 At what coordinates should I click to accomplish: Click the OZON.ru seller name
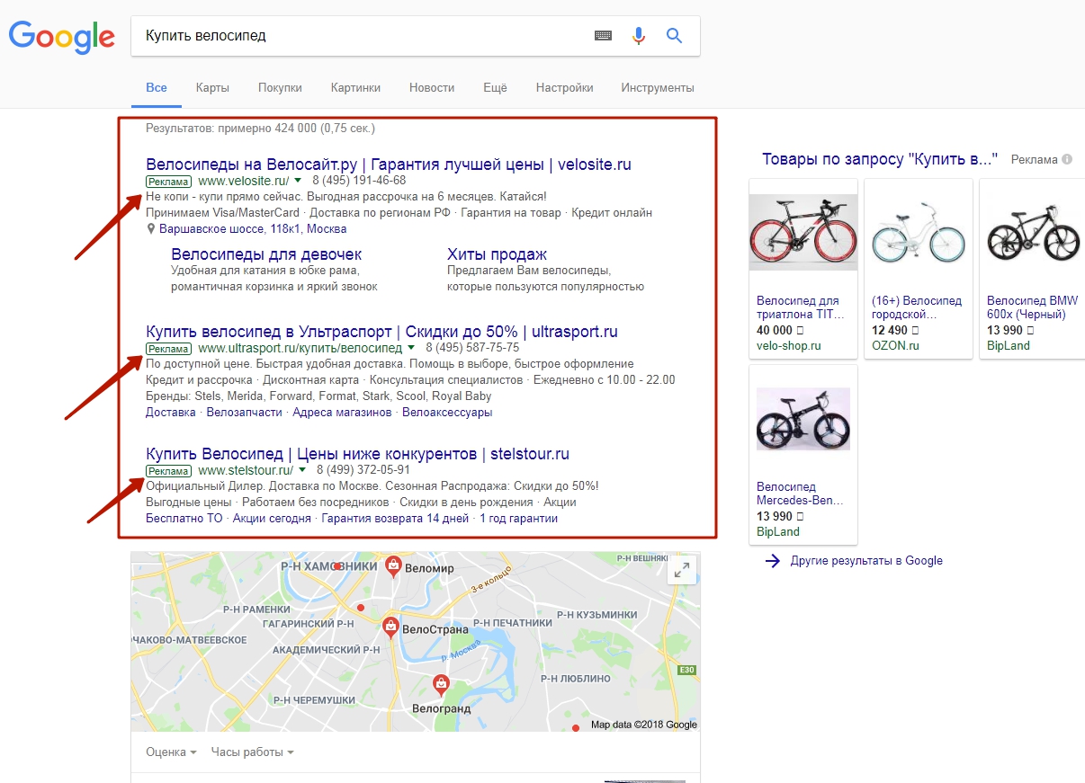[x=894, y=345]
